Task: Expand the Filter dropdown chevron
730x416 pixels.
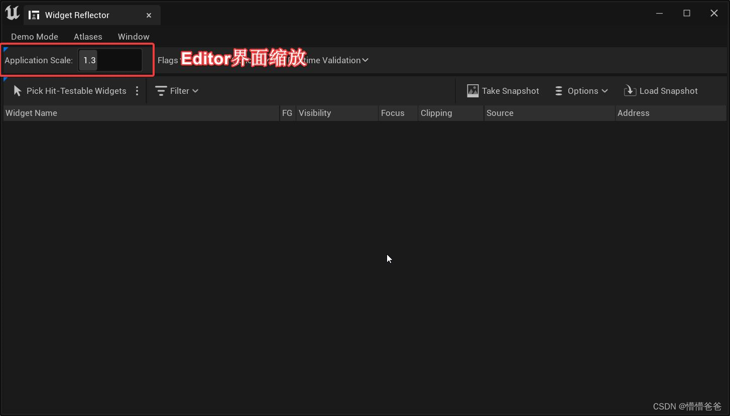Action: [195, 91]
